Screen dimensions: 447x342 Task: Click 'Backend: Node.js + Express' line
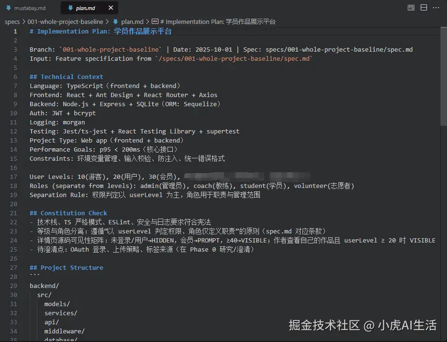coord(125,104)
